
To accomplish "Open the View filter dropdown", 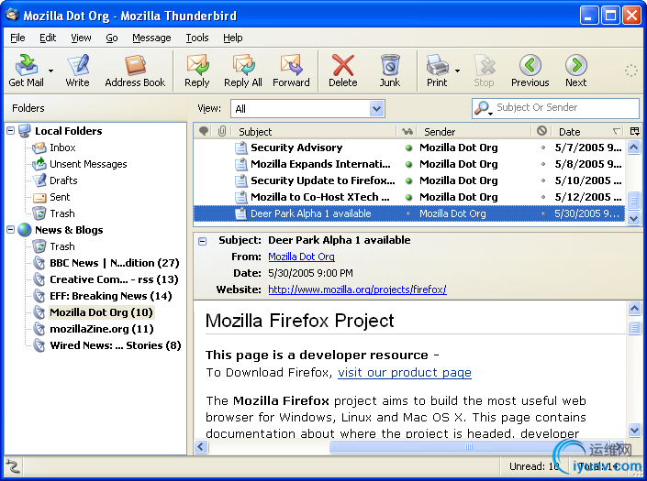I will point(376,109).
